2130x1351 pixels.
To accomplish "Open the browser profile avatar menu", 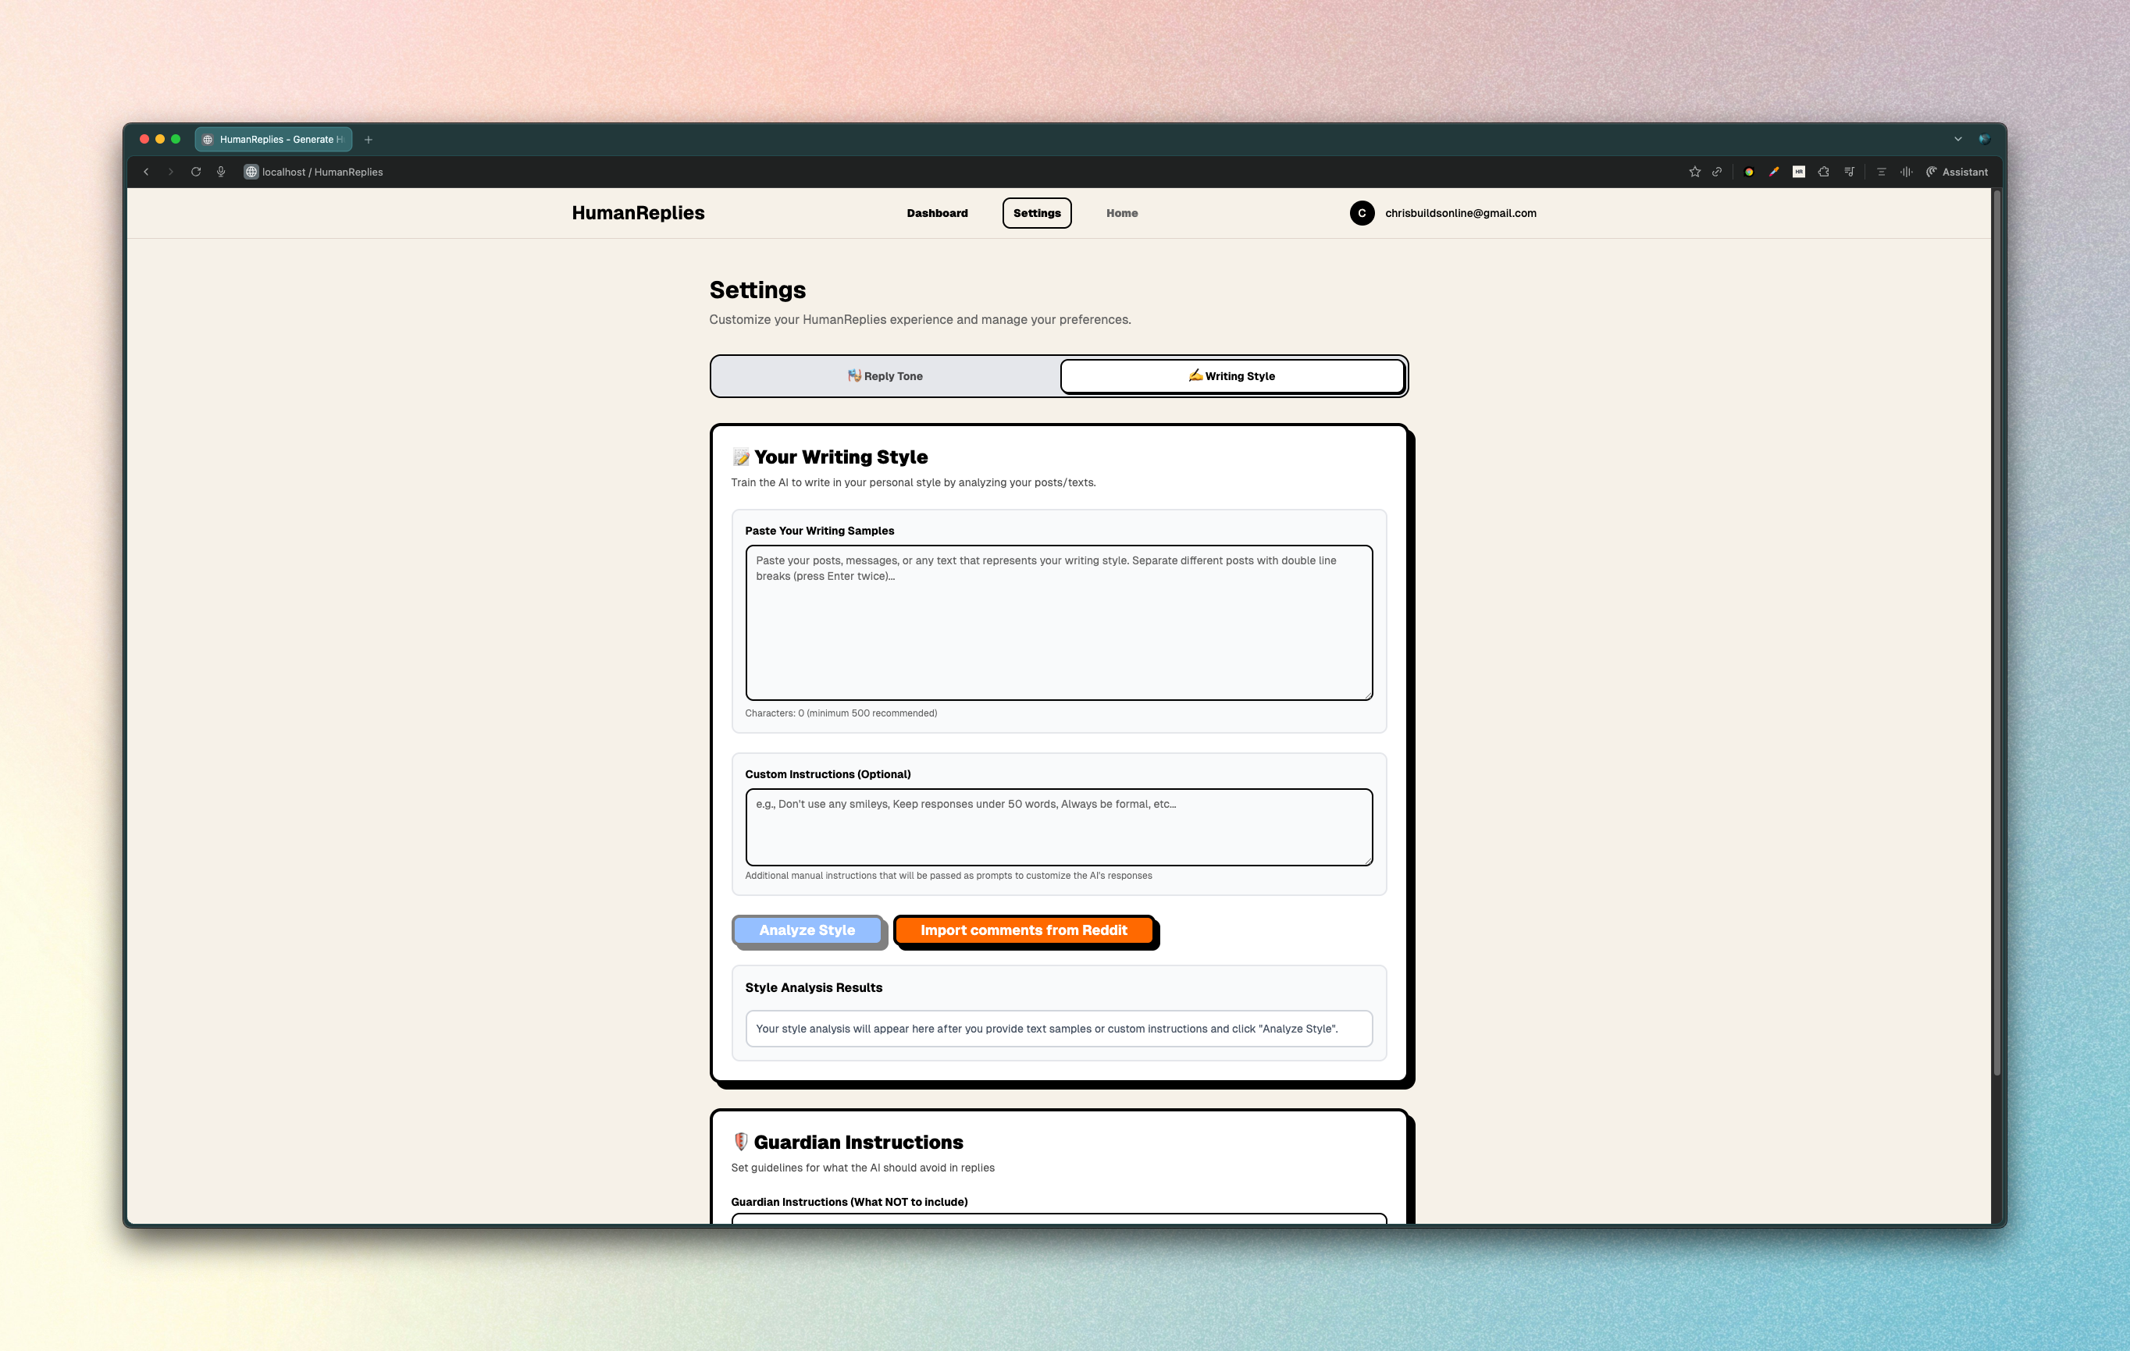I will [1984, 139].
